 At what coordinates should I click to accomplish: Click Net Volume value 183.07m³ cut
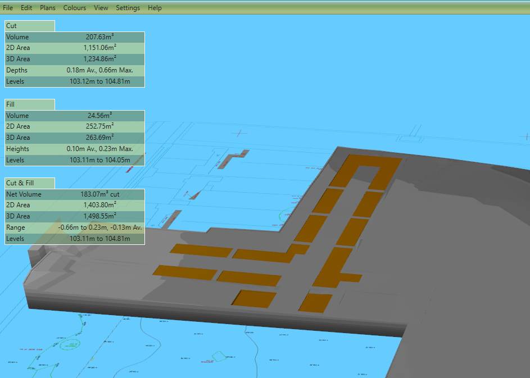coord(99,194)
